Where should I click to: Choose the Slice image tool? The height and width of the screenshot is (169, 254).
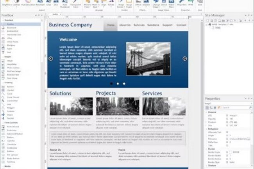pyautogui.click(x=56, y=3)
